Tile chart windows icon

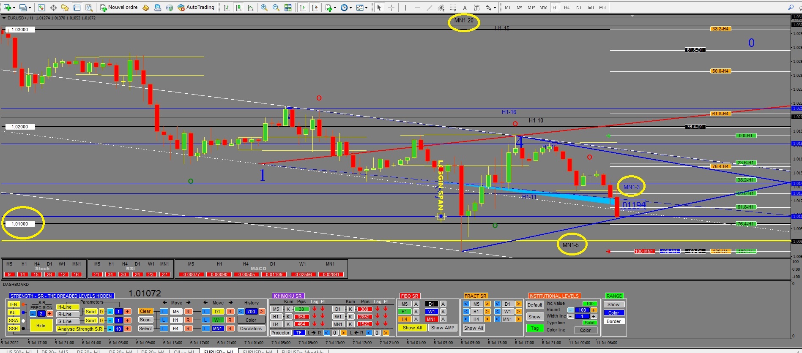(288, 8)
